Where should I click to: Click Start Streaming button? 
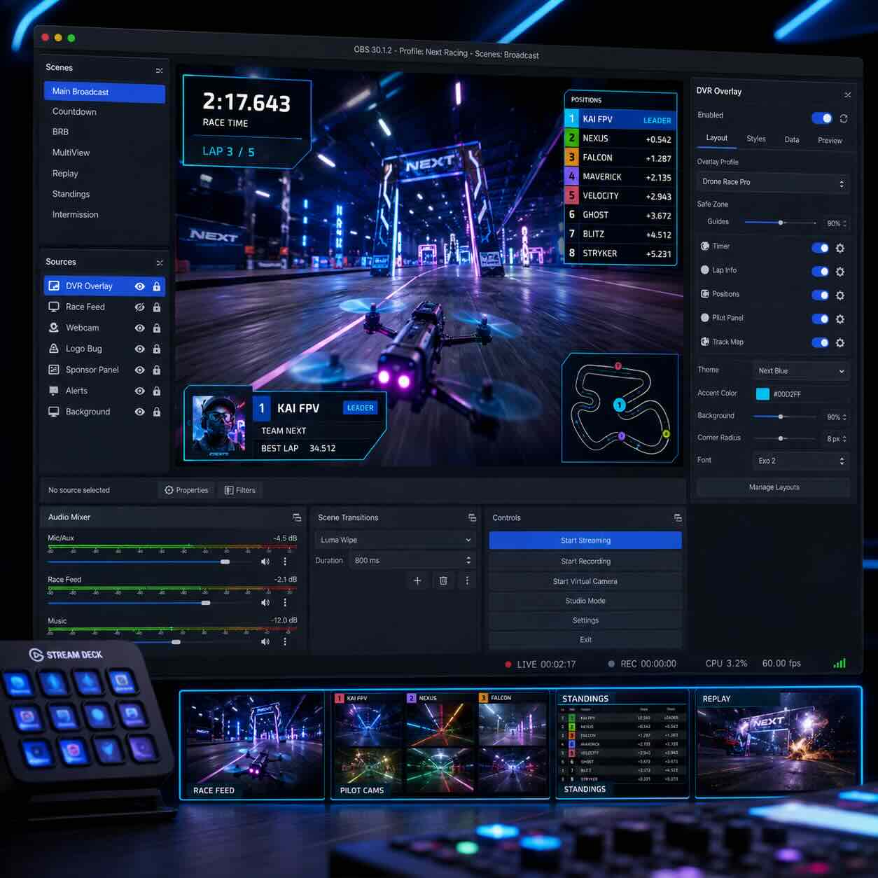pos(585,541)
